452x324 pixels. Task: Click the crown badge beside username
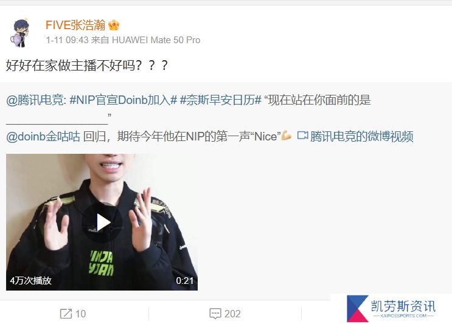(x=114, y=26)
